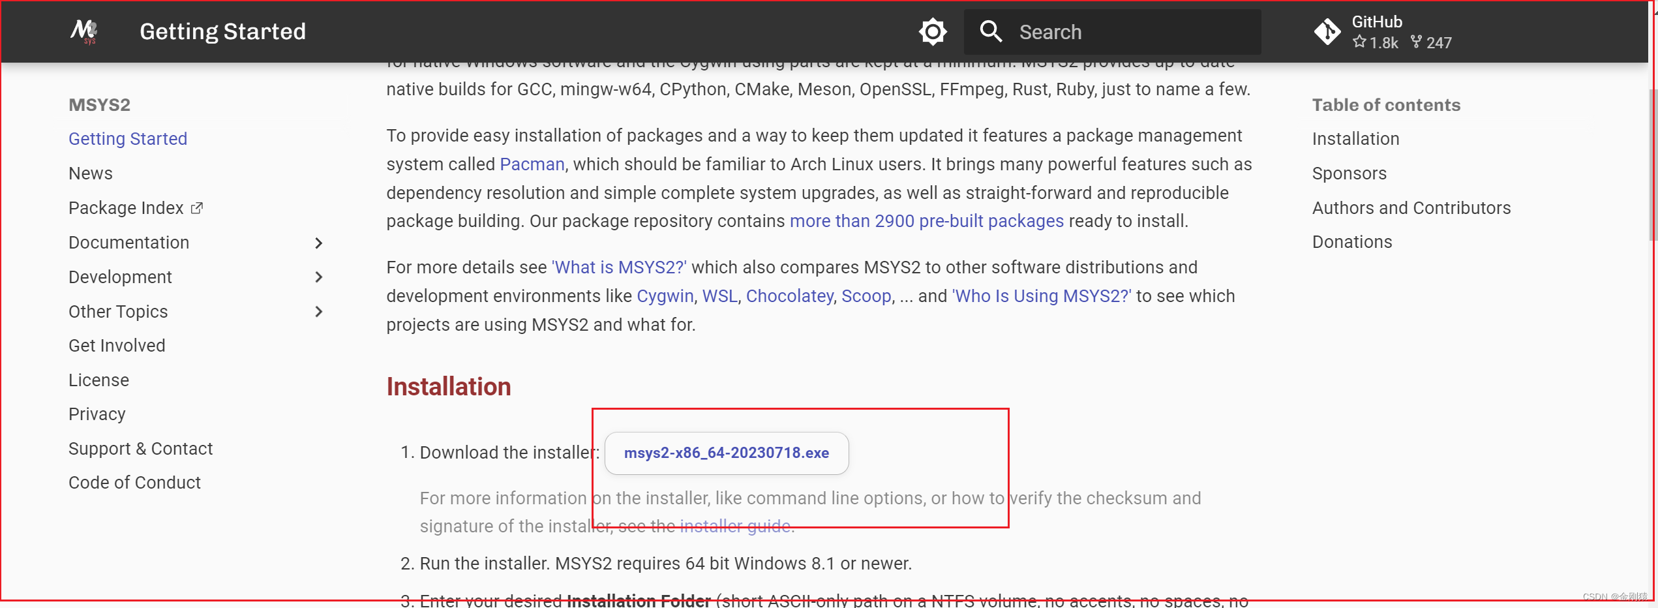Follow the Scoop link
Screen dimensions: 1658x608
point(866,296)
